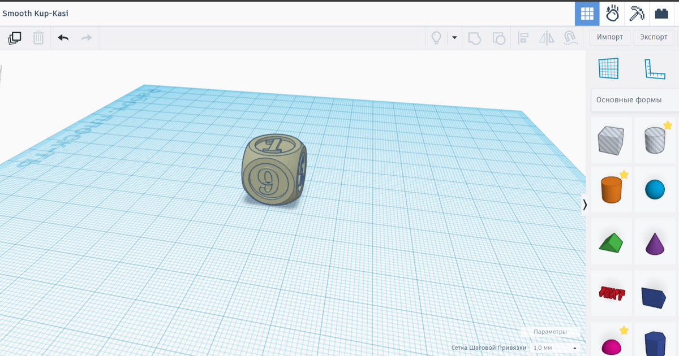Select the blue sphere shape
The image size is (679, 356).
click(x=655, y=189)
